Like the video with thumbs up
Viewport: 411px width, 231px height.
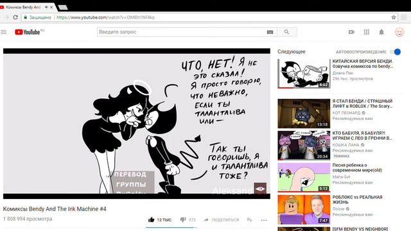152,219
